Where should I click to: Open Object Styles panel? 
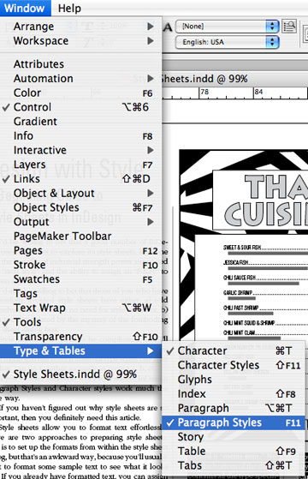point(80,207)
